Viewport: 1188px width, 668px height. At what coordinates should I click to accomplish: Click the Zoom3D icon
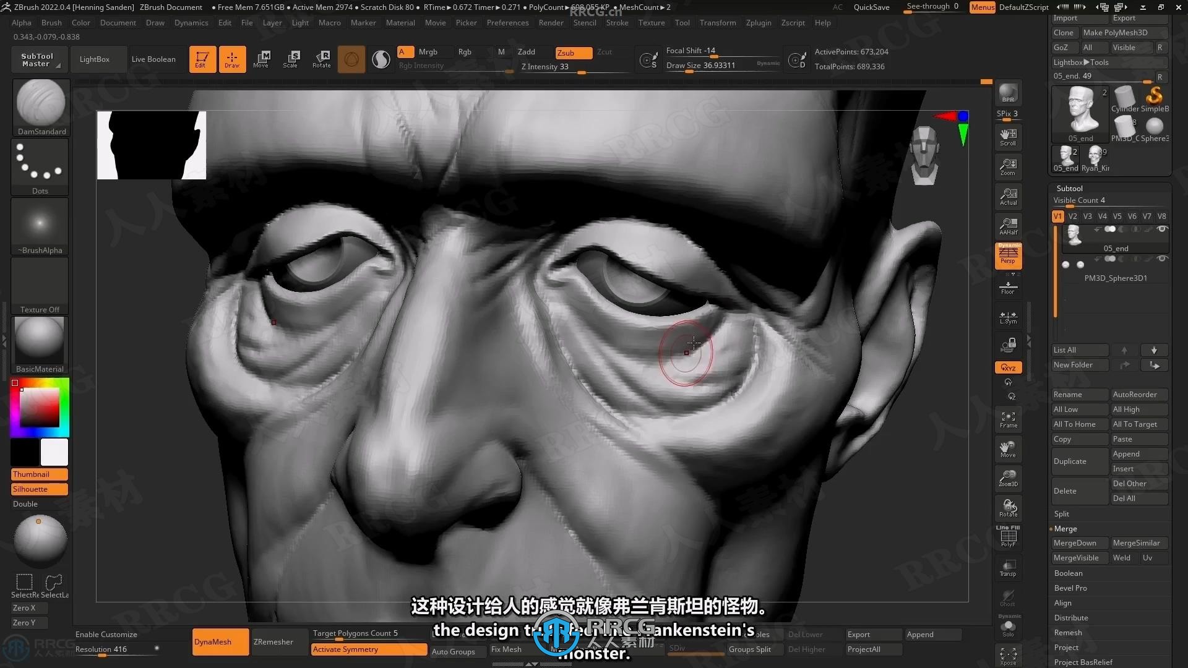[1008, 478]
